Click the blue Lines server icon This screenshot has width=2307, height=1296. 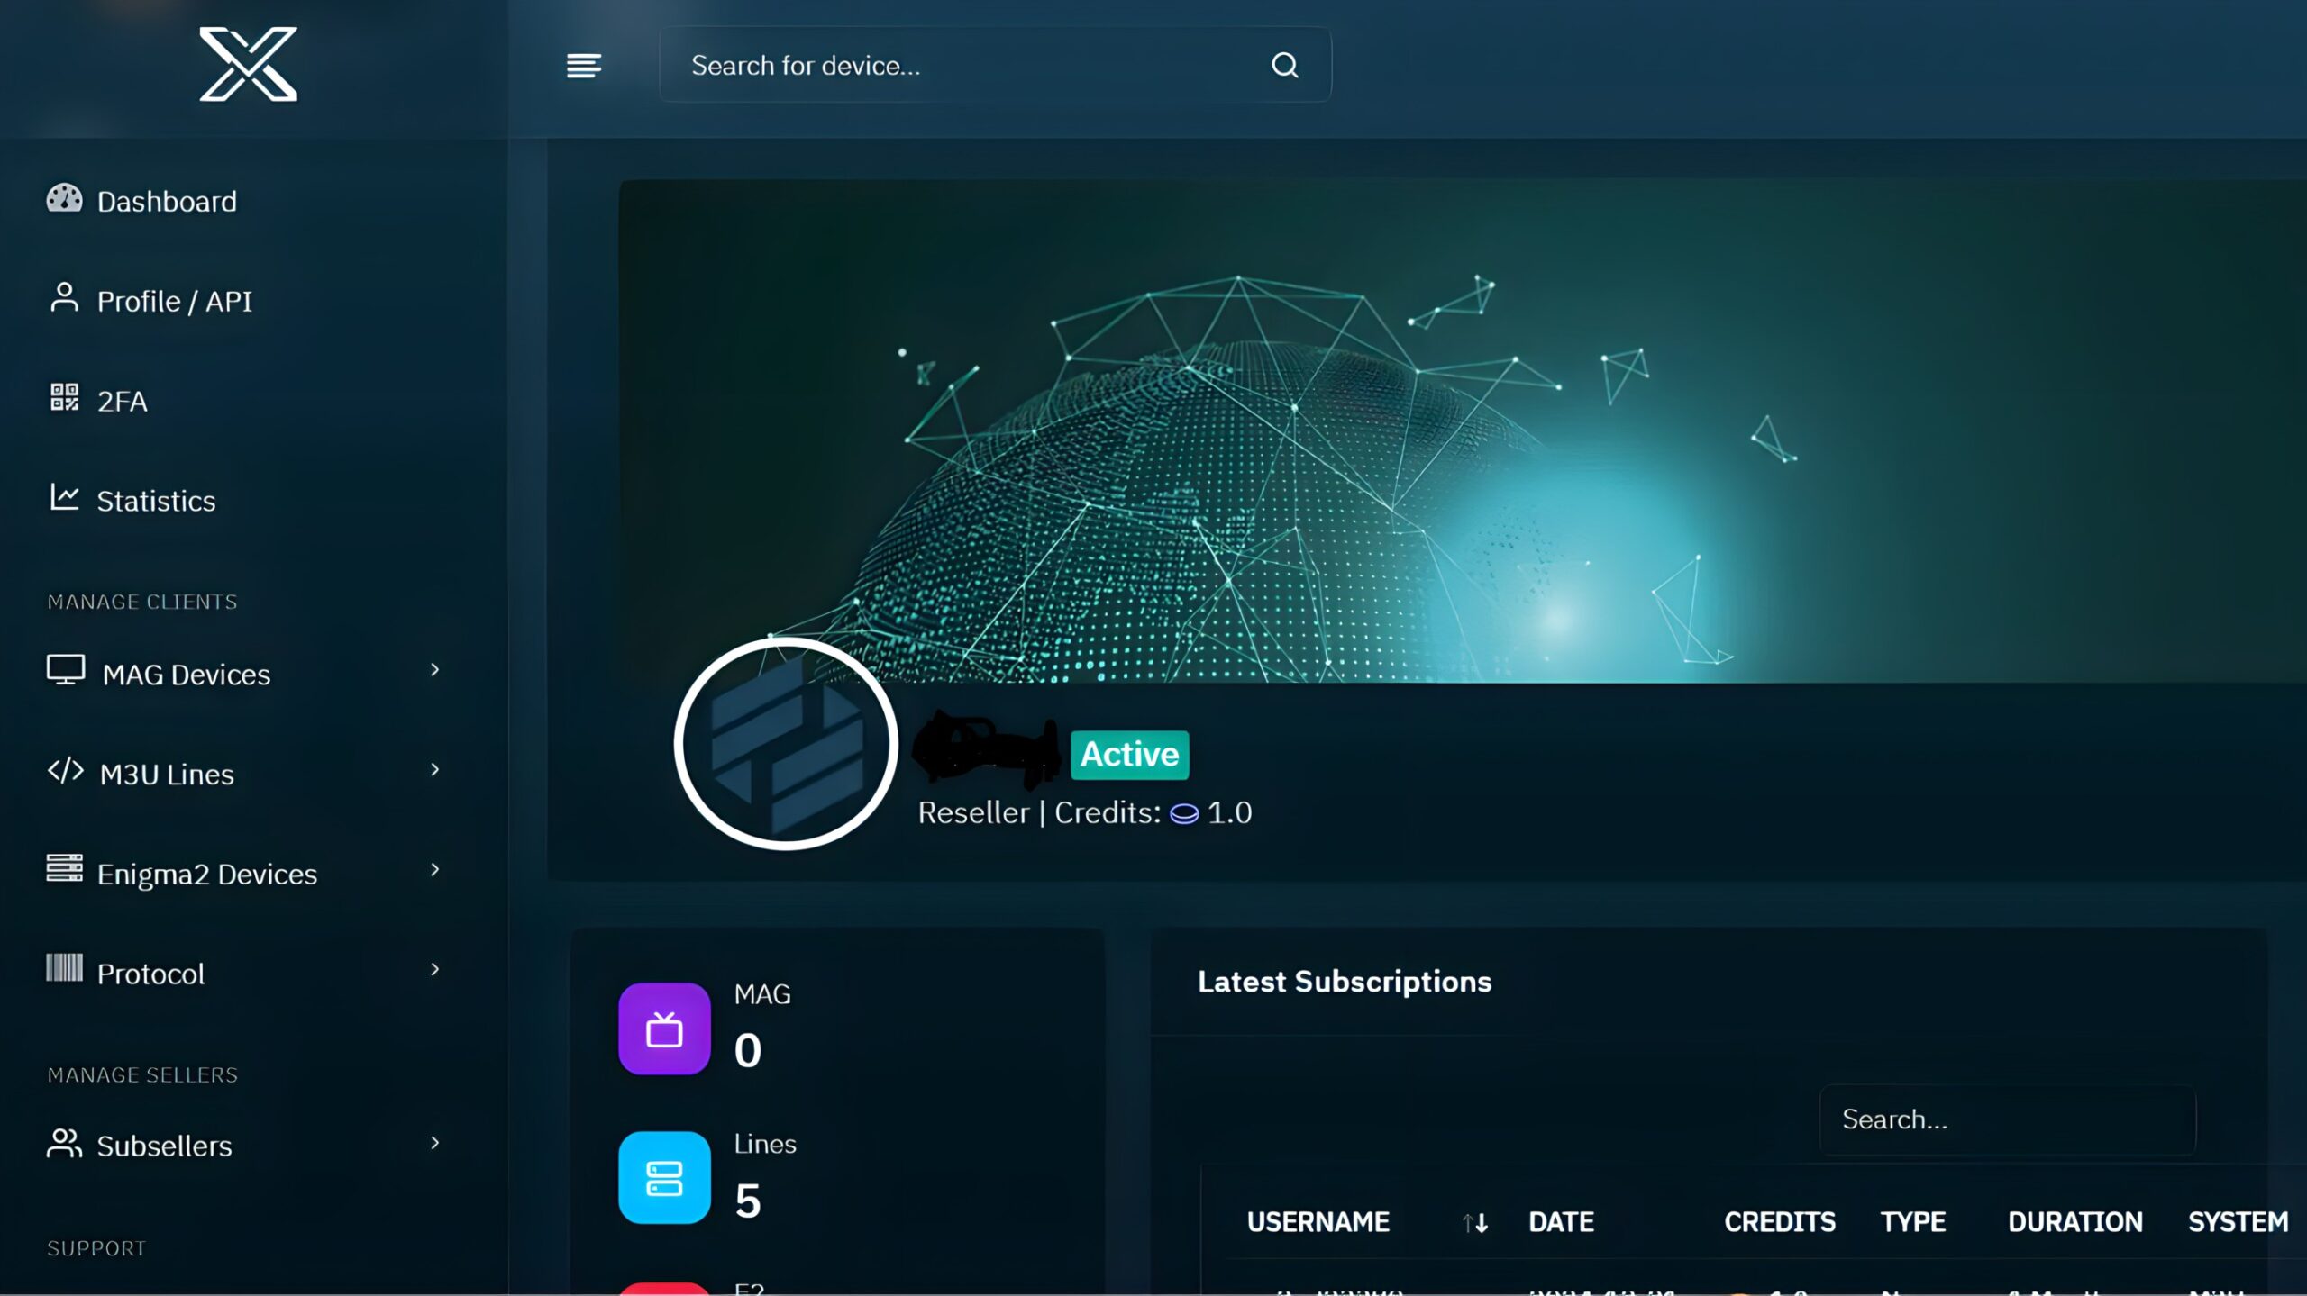(664, 1178)
